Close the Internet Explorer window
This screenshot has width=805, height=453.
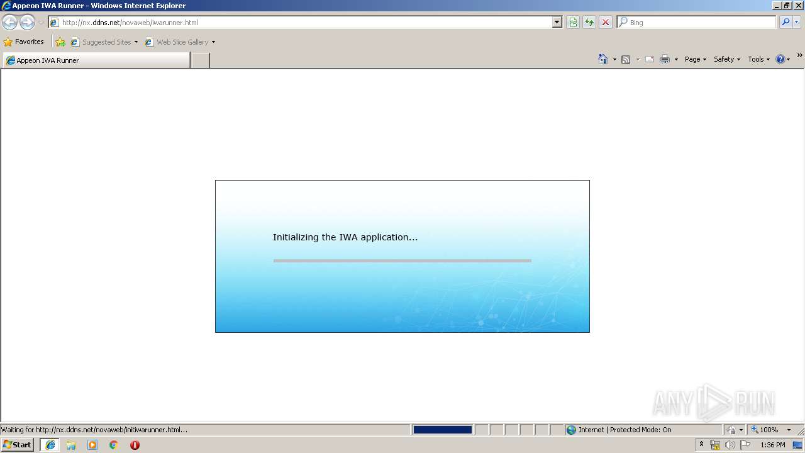tap(799, 5)
